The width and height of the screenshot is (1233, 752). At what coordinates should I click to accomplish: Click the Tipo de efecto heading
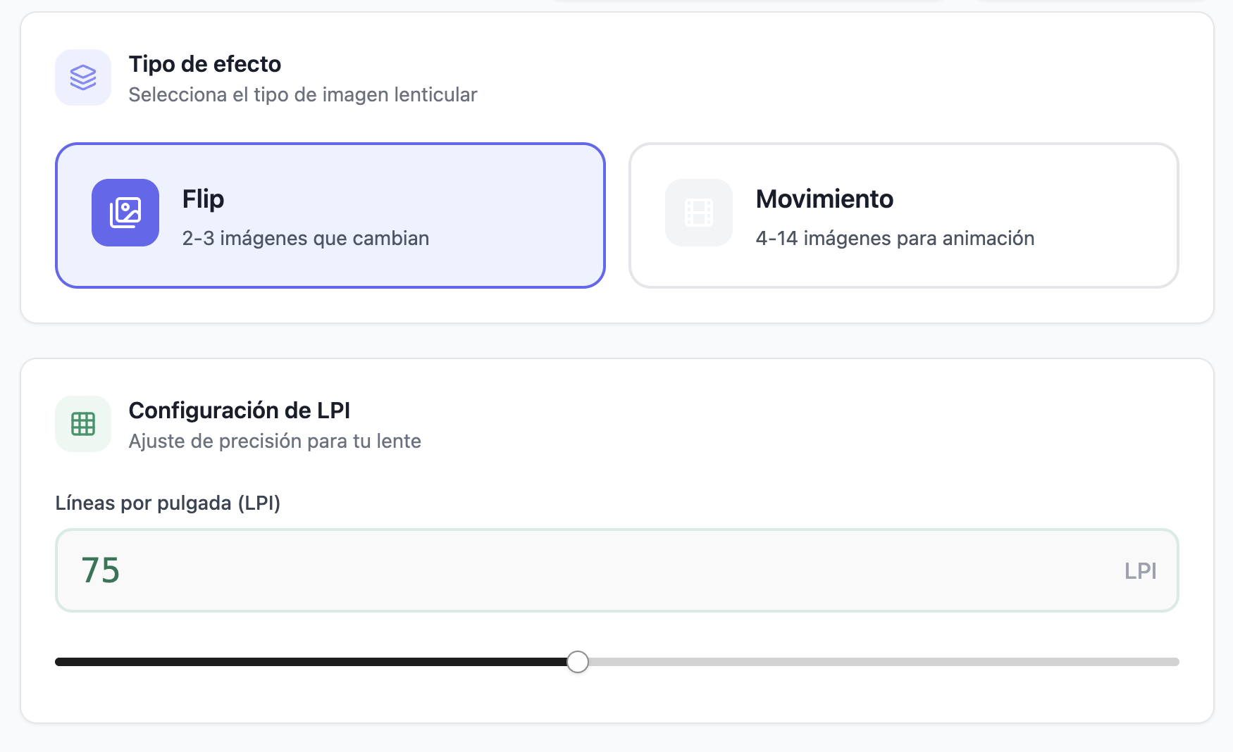(x=204, y=64)
